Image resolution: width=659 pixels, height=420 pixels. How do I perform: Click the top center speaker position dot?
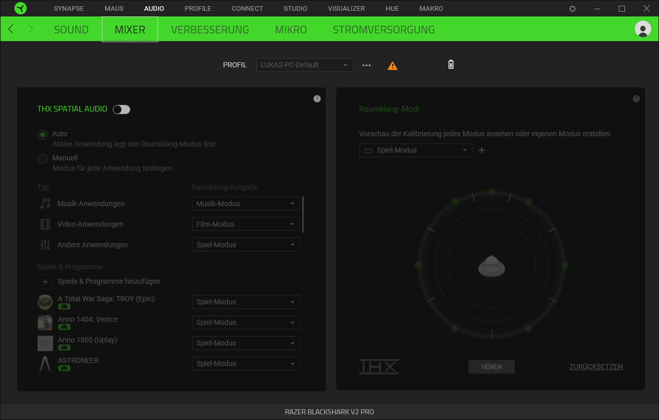click(492, 192)
